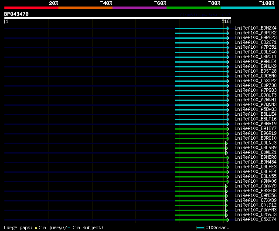This screenshot has width=279, height=231.
Task: Select the UniRef100_C5XQP2 label
Action: pyautogui.click(x=255, y=81)
